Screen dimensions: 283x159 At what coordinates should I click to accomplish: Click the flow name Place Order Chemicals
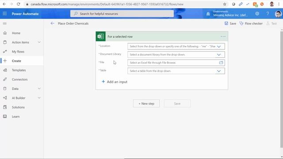(73, 23)
